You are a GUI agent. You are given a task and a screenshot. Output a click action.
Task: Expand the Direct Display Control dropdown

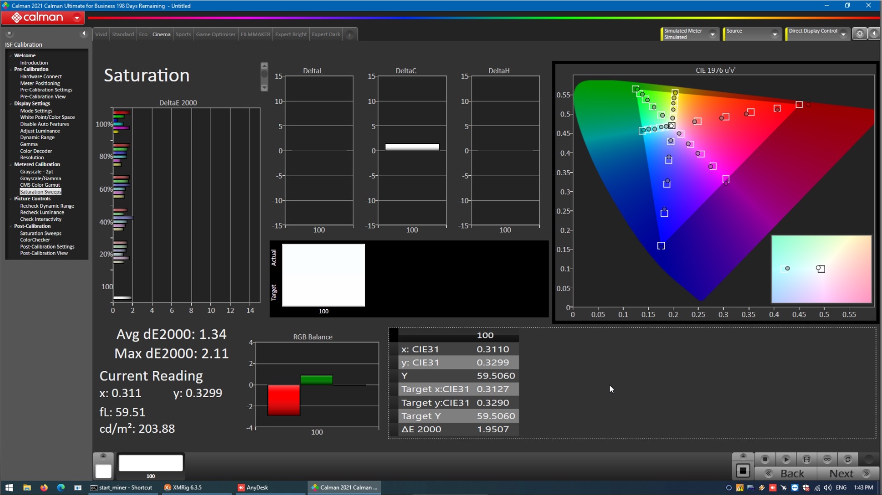point(843,34)
